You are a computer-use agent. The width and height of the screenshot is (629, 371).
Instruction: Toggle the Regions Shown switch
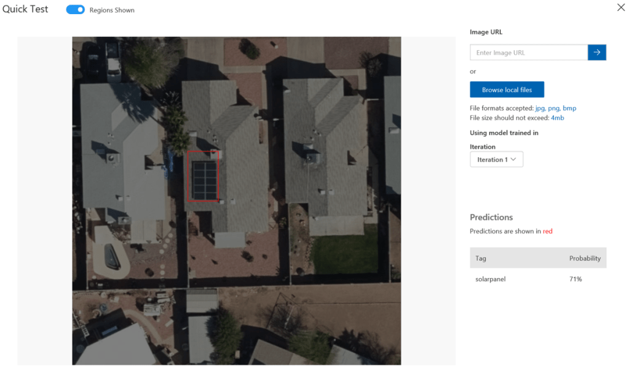click(75, 10)
